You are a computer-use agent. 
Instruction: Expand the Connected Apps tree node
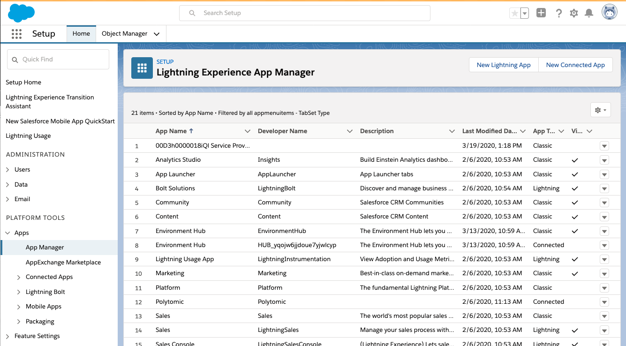[19, 277]
